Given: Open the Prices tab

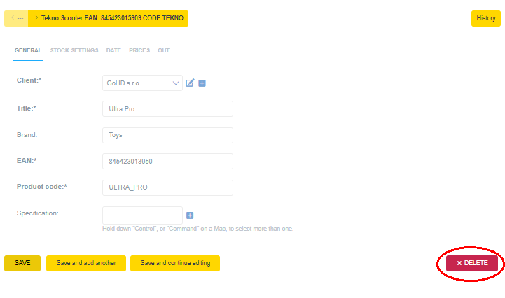Looking at the screenshot, I should [x=139, y=50].
